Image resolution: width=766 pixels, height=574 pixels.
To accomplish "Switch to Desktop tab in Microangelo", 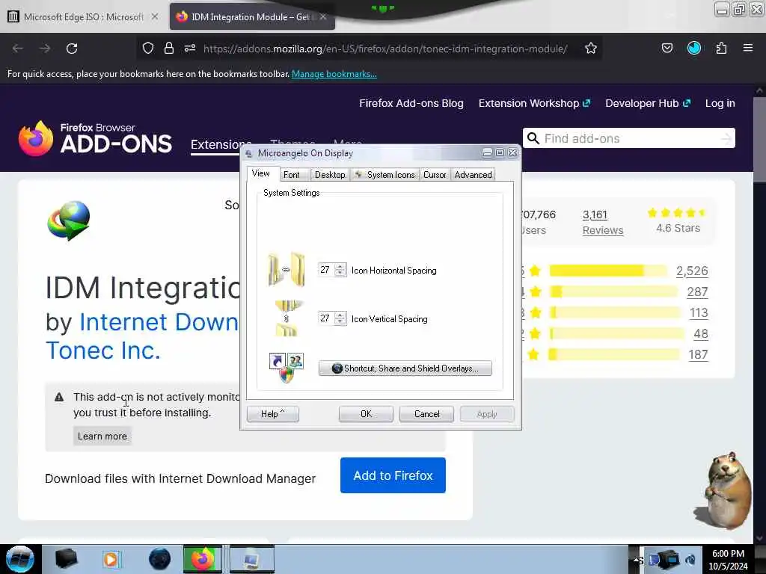I will click(330, 175).
